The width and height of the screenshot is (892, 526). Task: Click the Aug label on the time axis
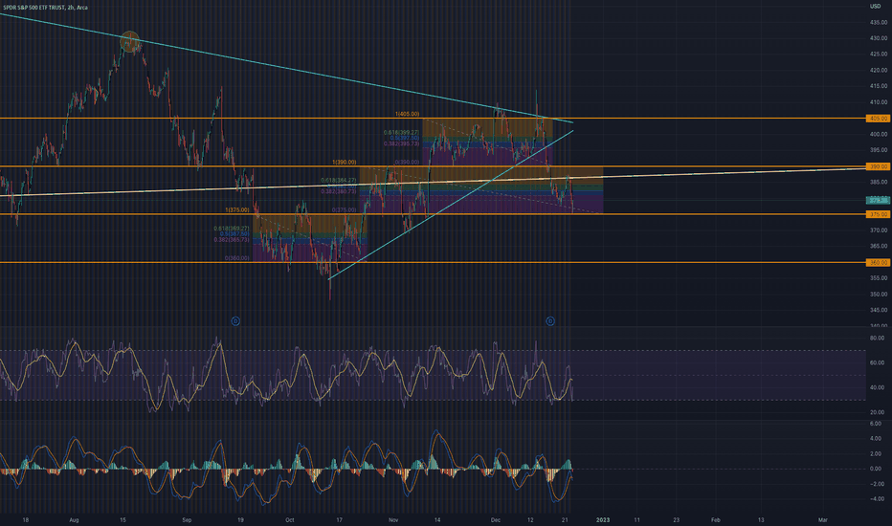pyautogui.click(x=74, y=519)
